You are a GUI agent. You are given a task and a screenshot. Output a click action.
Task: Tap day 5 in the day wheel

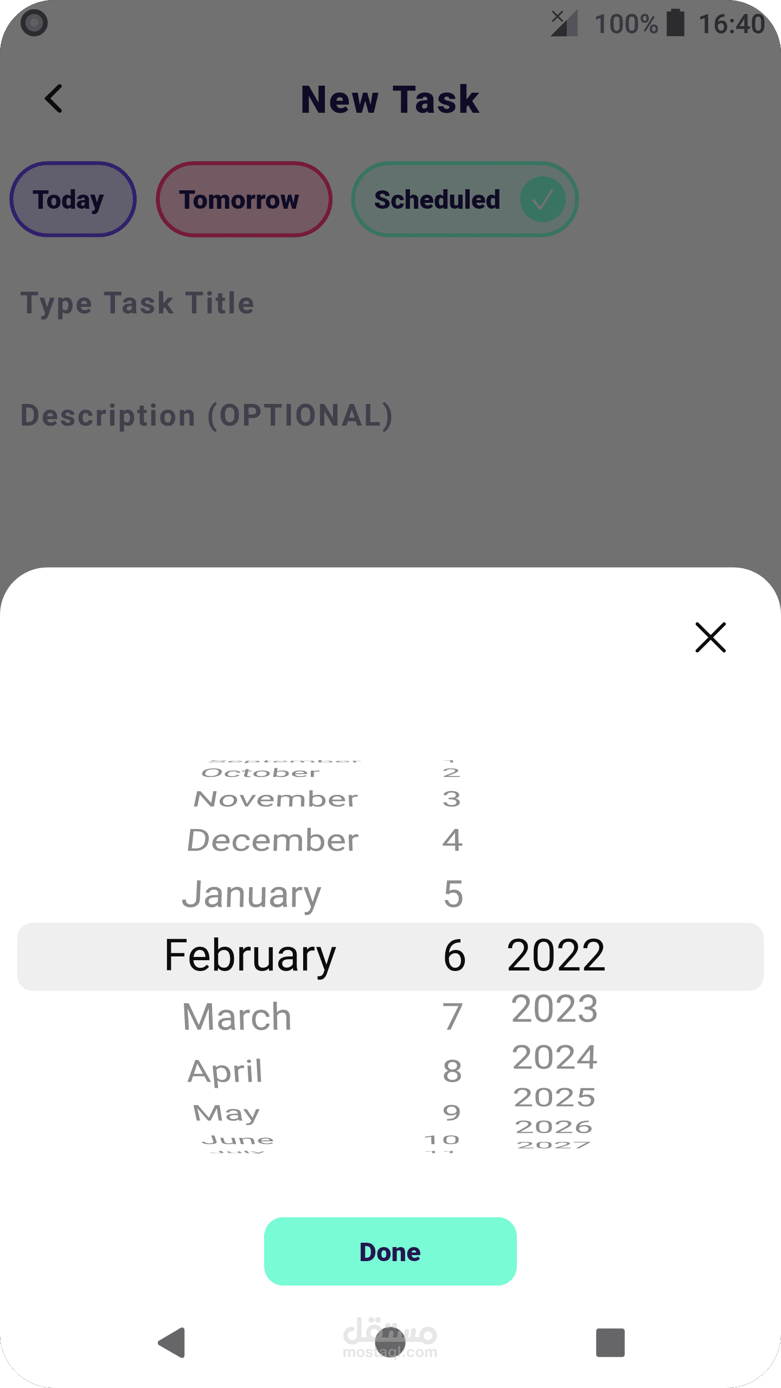coord(453,895)
